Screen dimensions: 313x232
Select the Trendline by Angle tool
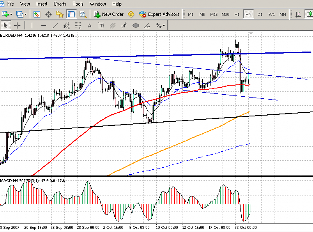pyautogui.click(x=147, y=26)
